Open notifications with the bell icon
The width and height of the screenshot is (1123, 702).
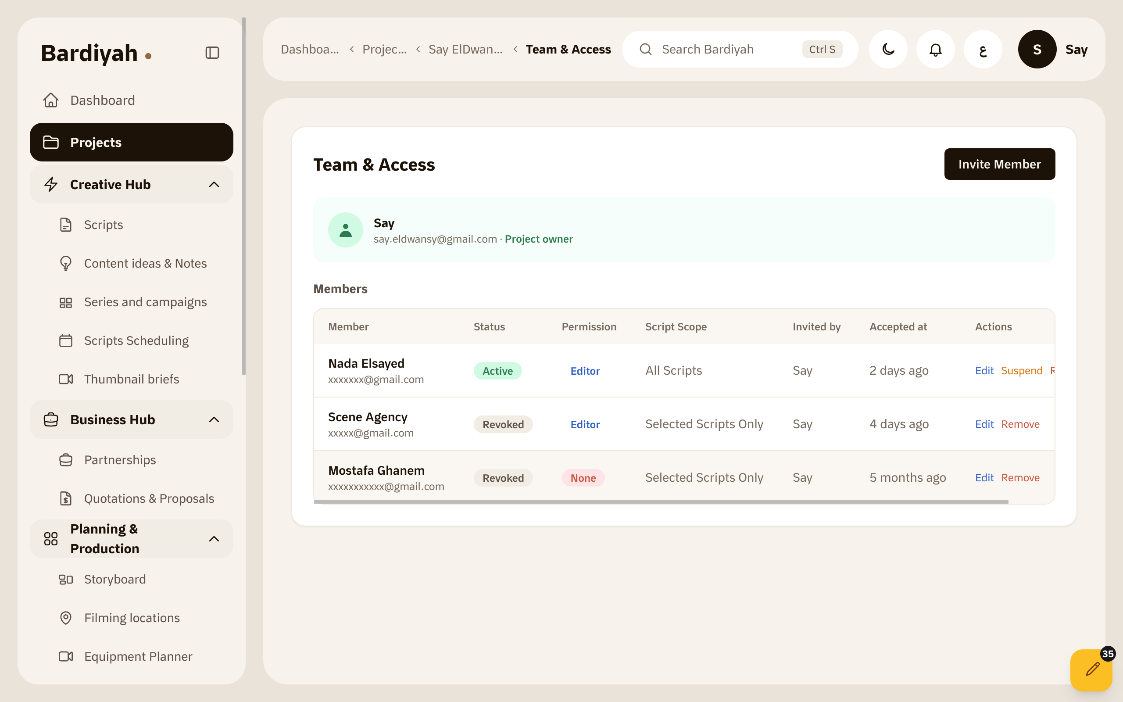pos(936,49)
